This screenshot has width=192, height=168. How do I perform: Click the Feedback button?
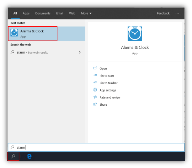[163, 14]
